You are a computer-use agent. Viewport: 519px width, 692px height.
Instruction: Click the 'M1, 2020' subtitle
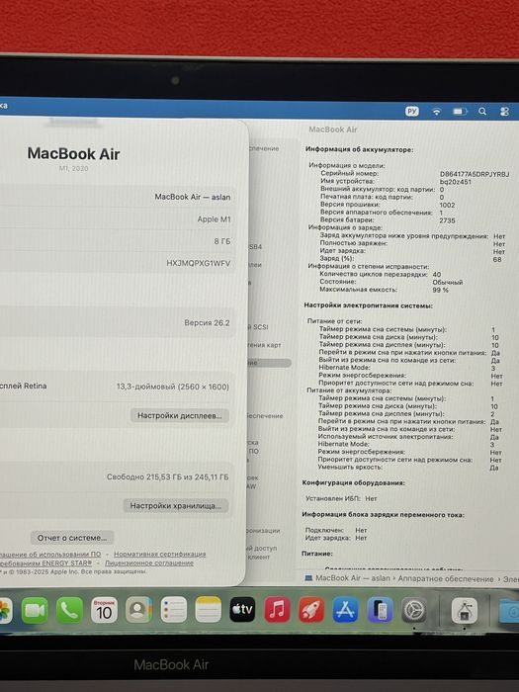tap(74, 168)
